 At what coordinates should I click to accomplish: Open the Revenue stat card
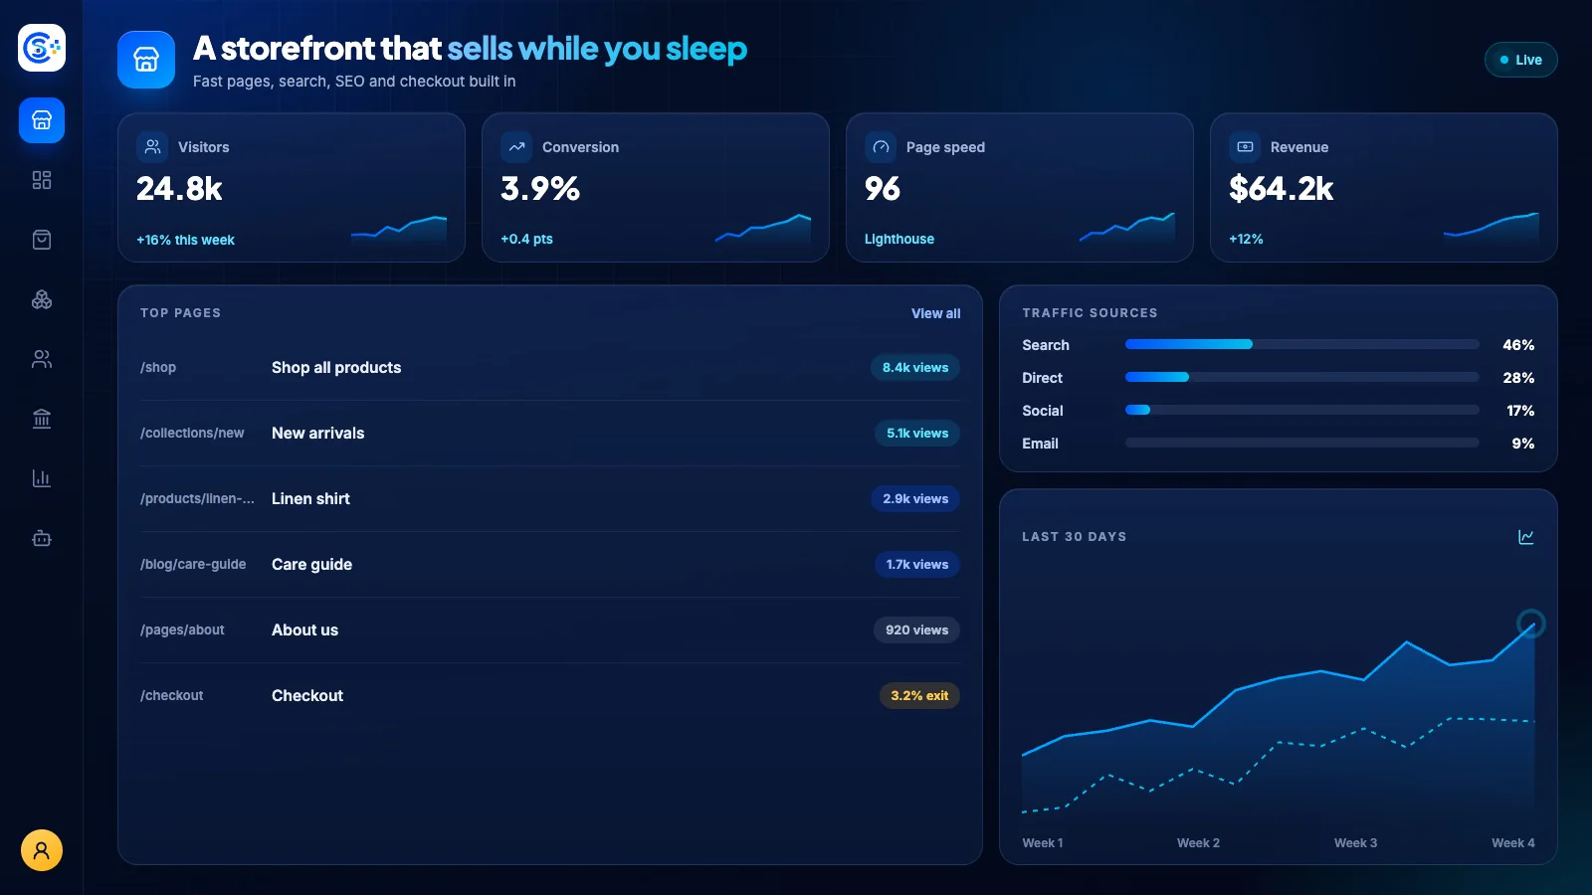click(1383, 188)
